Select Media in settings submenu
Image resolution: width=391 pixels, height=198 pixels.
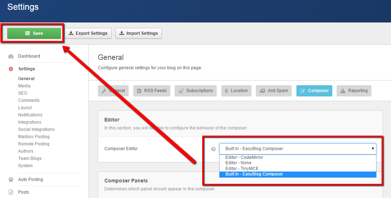24,86
